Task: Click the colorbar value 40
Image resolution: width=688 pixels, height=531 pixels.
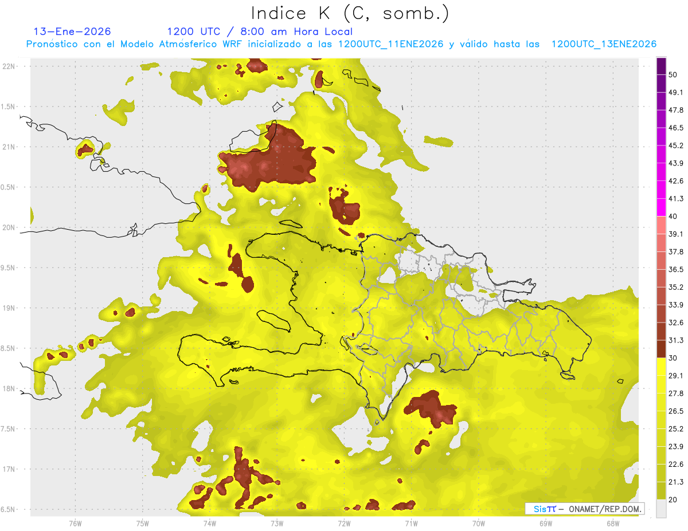Action: pos(673,217)
